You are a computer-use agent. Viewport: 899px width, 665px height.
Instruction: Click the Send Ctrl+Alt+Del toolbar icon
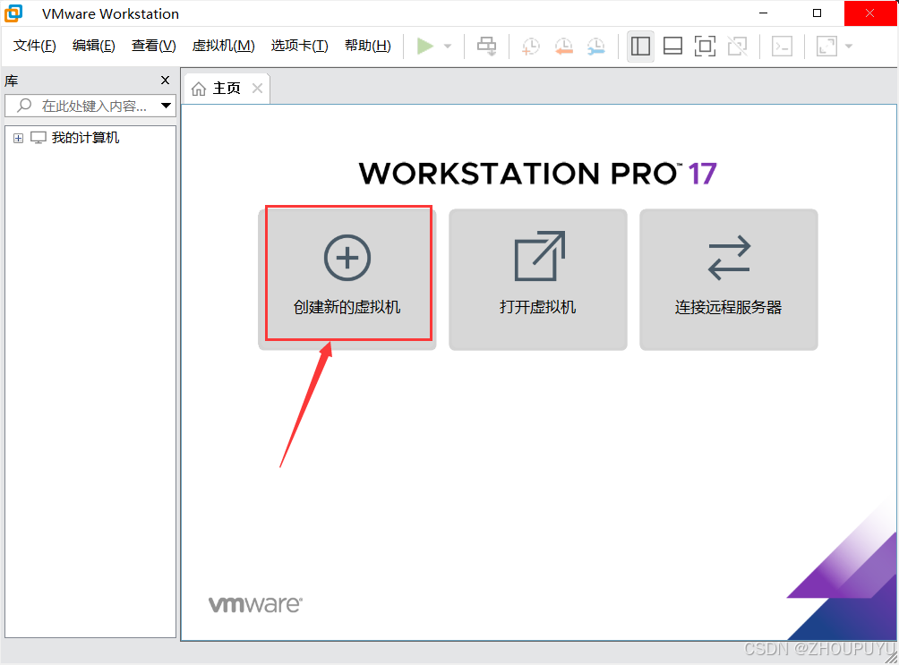pyautogui.click(x=487, y=46)
